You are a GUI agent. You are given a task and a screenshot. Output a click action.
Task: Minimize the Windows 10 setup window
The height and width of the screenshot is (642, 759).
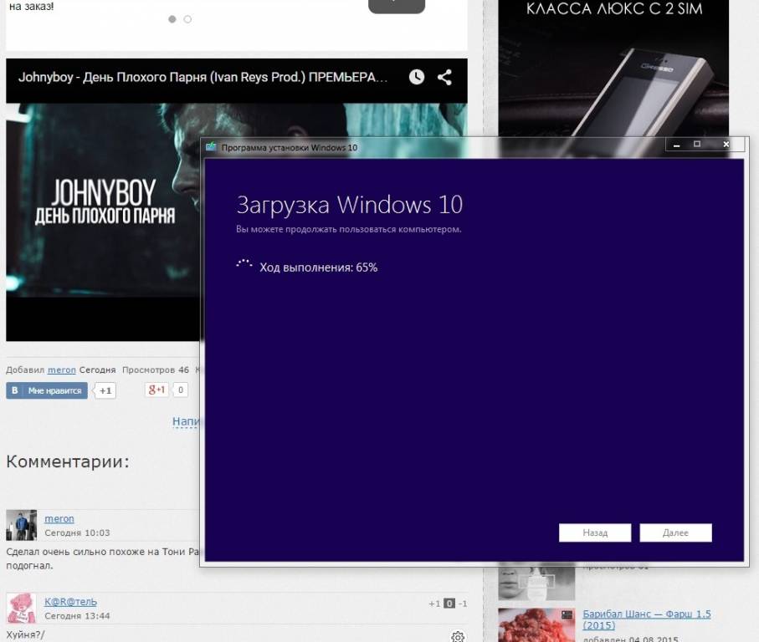[x=677, y=145]
